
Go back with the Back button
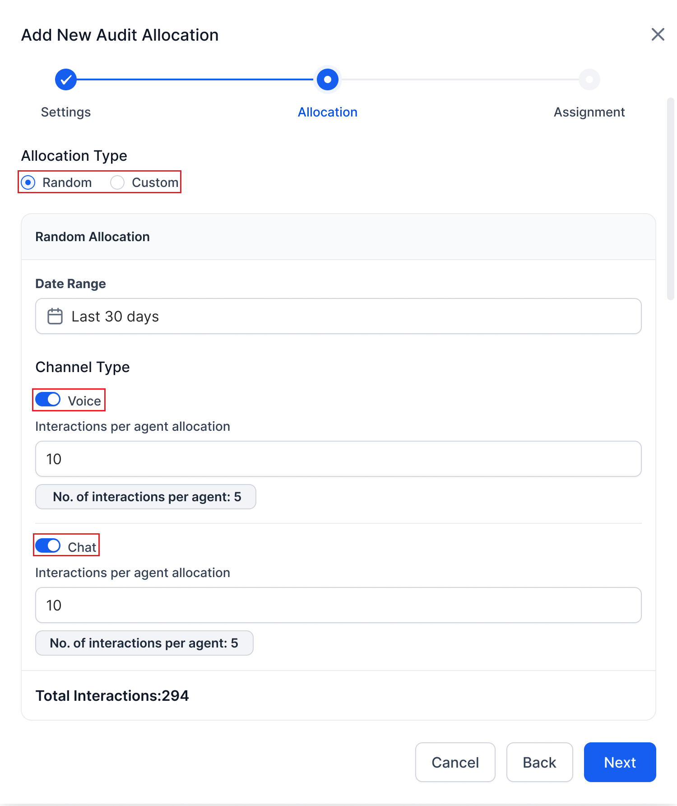point(539,762)
